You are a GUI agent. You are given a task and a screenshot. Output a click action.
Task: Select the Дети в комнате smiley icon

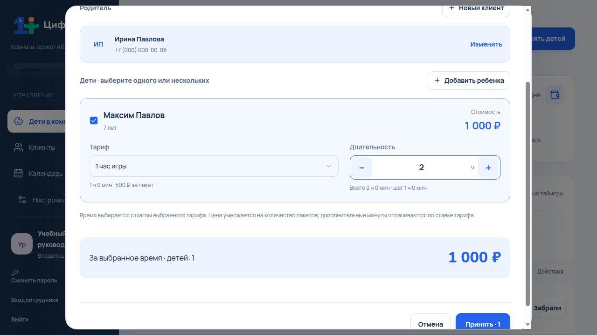point(19,121)
